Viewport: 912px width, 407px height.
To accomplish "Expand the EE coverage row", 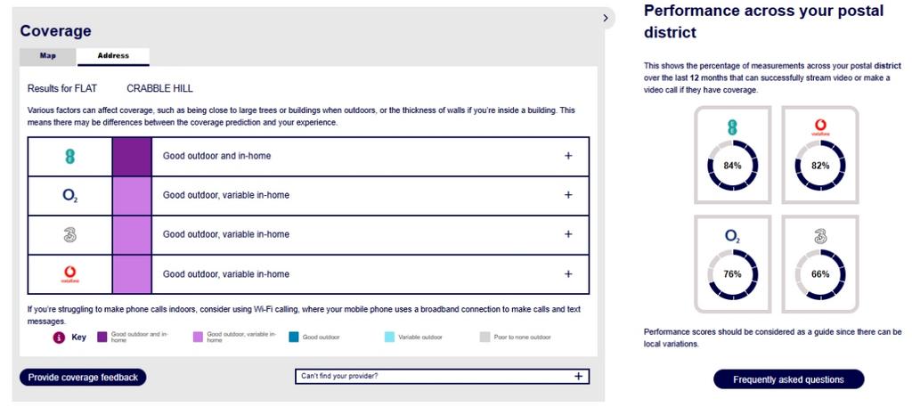I will [568, 156].
